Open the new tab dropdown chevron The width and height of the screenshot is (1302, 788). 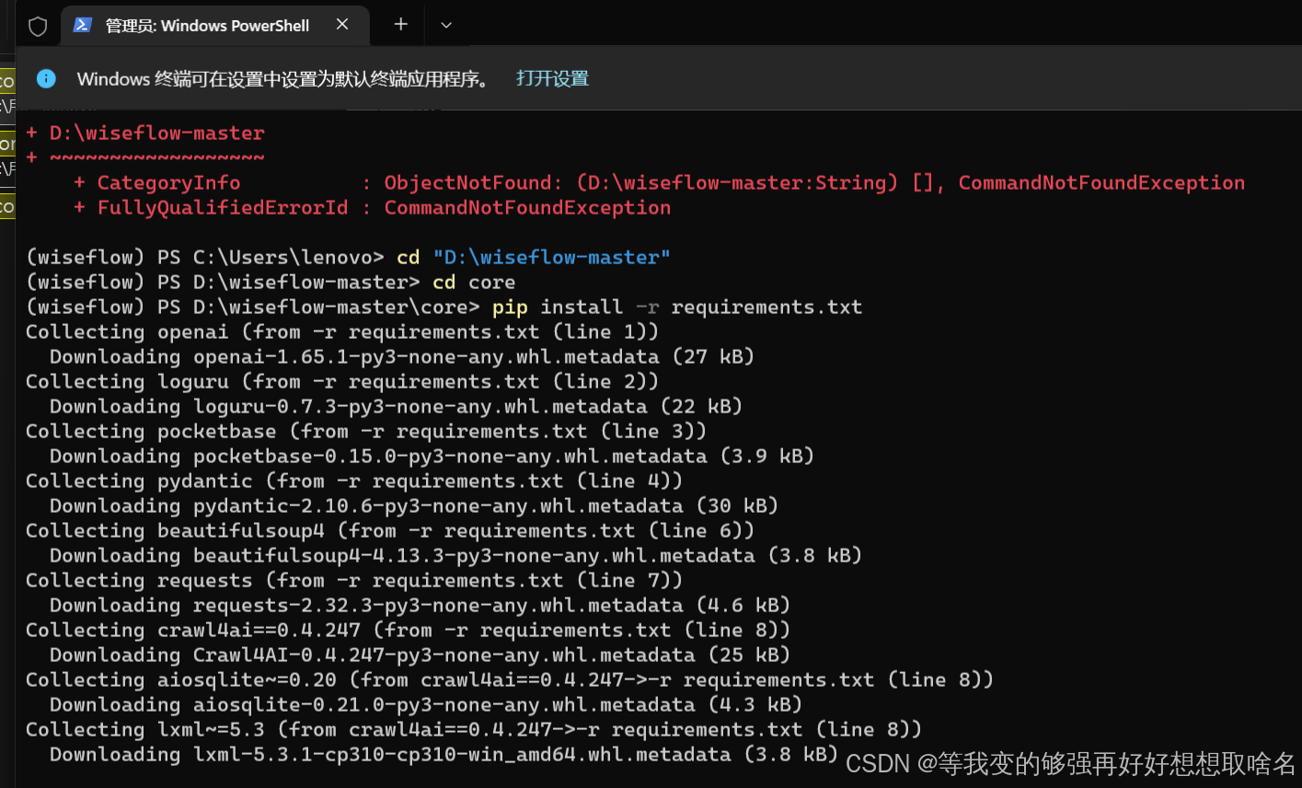(x=445, y=25)
